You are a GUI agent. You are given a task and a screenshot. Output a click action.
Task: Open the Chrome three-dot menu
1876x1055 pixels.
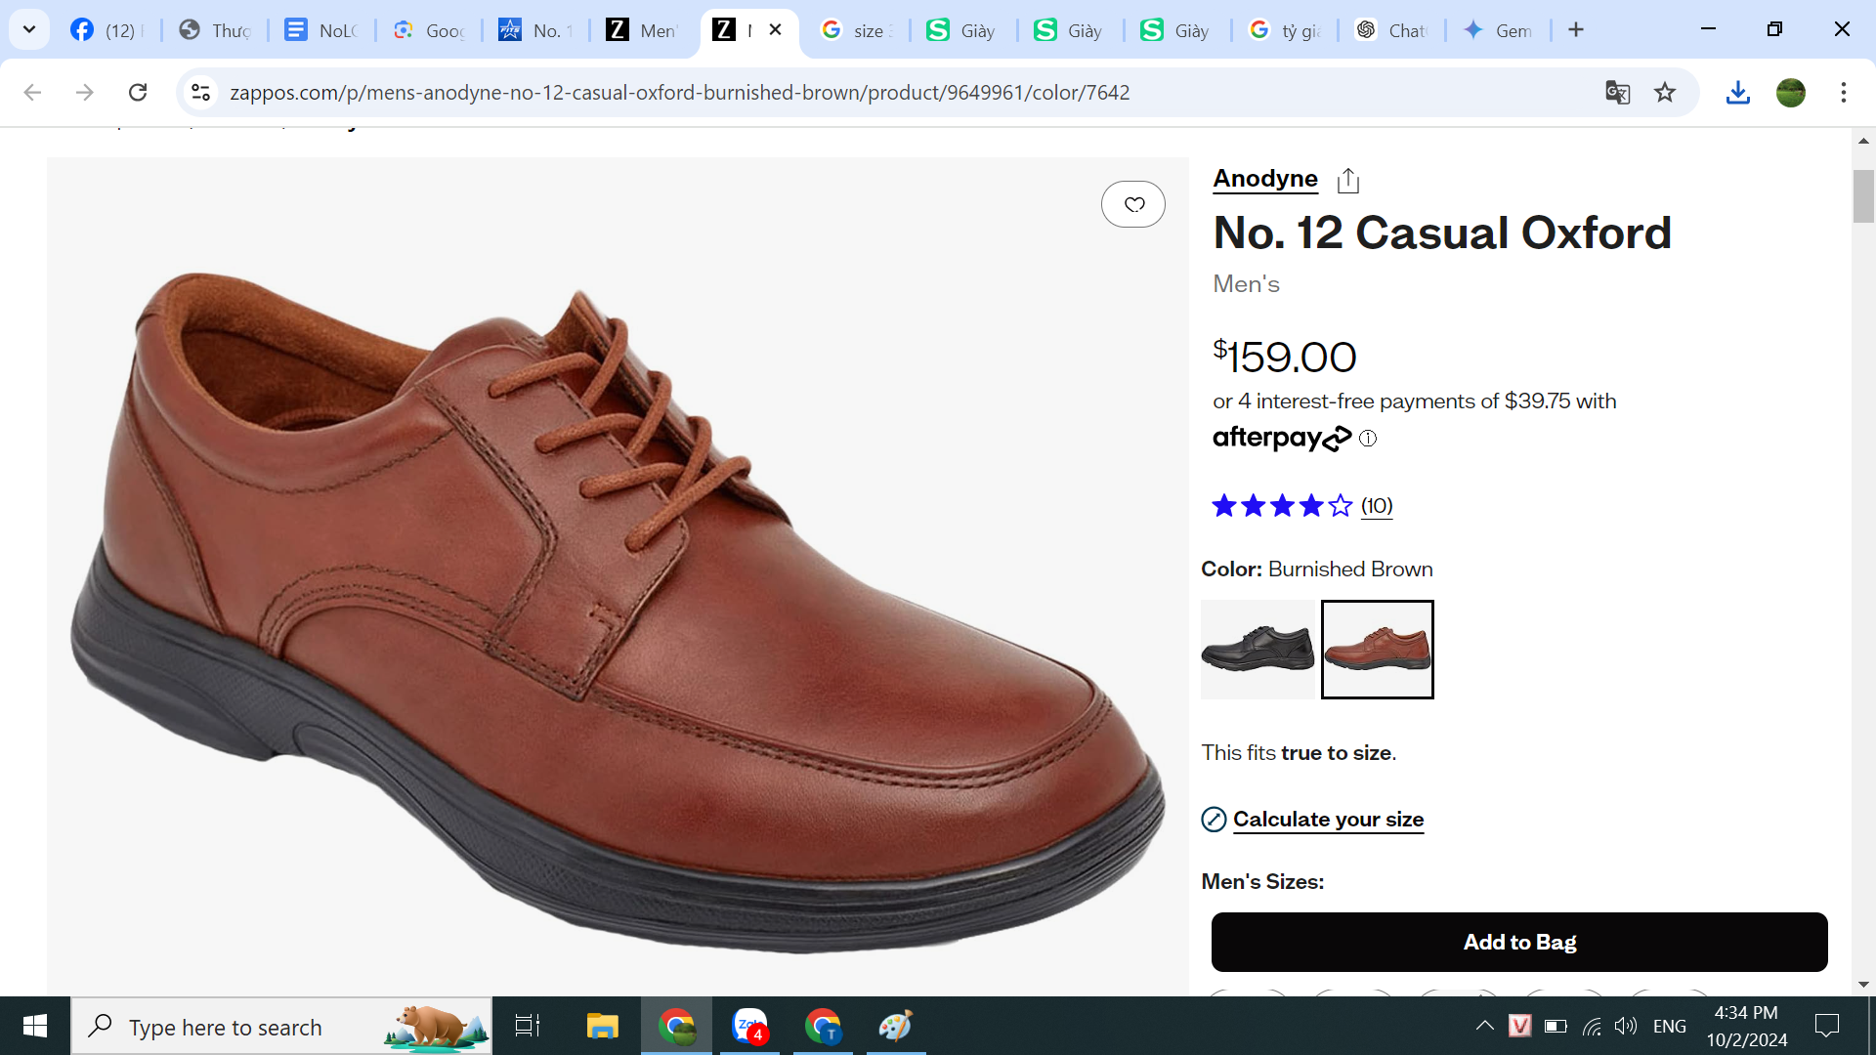[x=1844, y=93]
